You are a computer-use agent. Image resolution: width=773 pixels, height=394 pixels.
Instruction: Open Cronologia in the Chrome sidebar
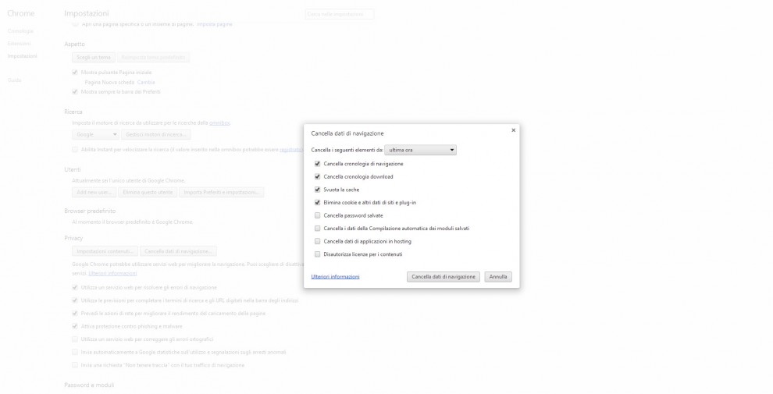click(20, 31)
